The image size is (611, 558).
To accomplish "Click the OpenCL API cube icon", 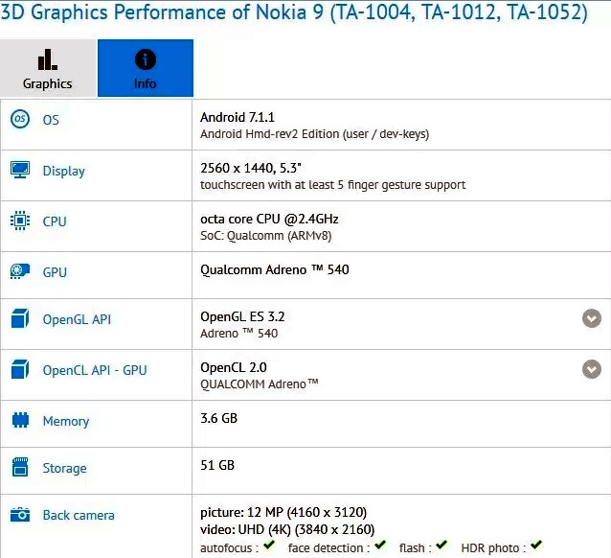I will coord(20,369).
